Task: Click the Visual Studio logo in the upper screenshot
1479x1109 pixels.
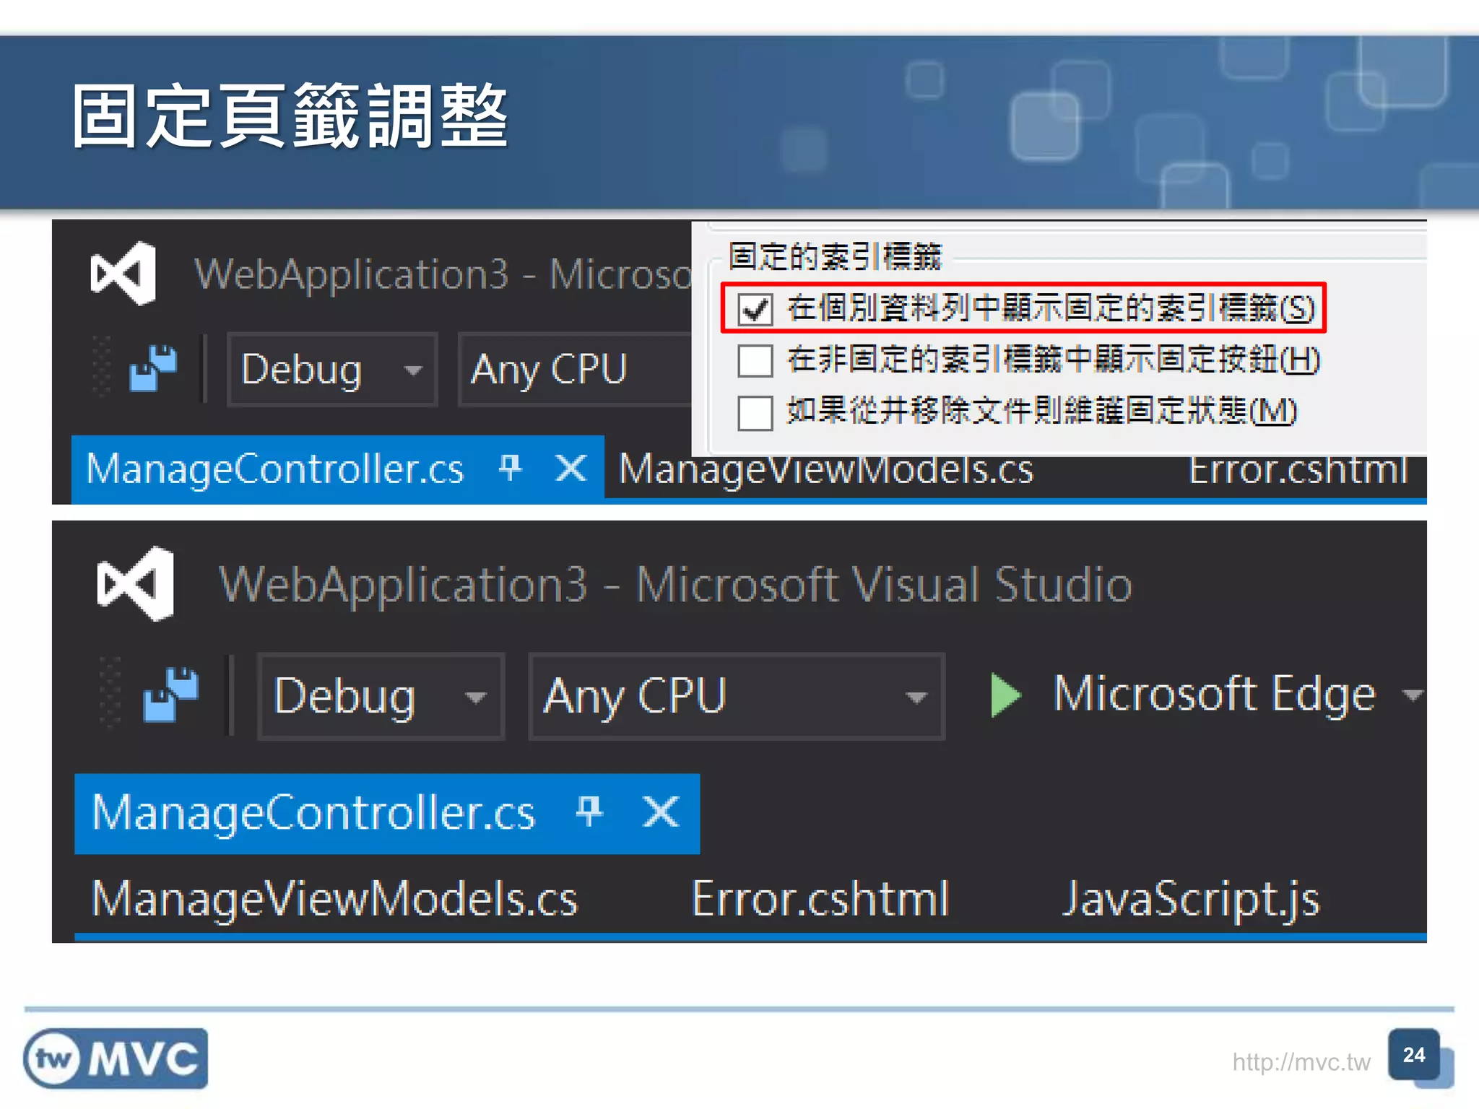Action: (123, 274)
